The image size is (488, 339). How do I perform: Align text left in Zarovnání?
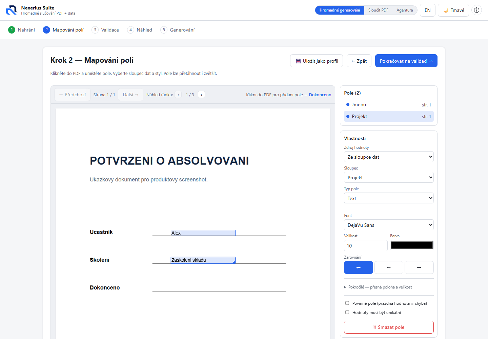(x=359, y=267)
